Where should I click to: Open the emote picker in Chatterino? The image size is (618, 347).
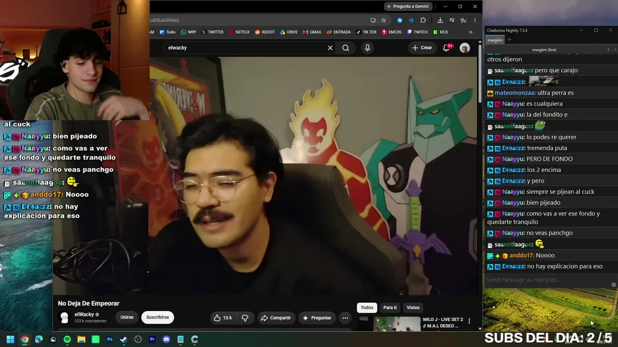coord(614,285)
